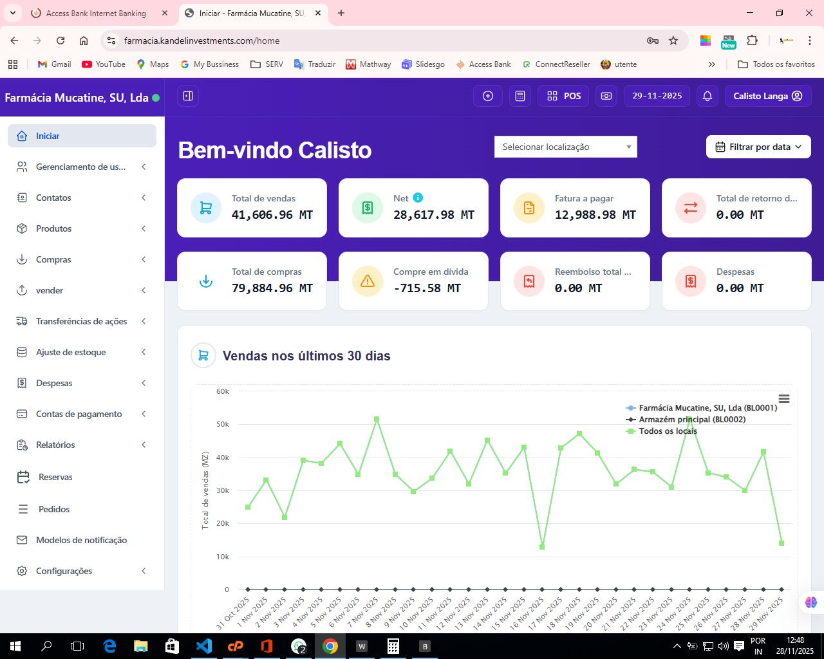Screen dimensions: 824x659
Task: Click the Net info icon
Action: click(x=418, y=198)
